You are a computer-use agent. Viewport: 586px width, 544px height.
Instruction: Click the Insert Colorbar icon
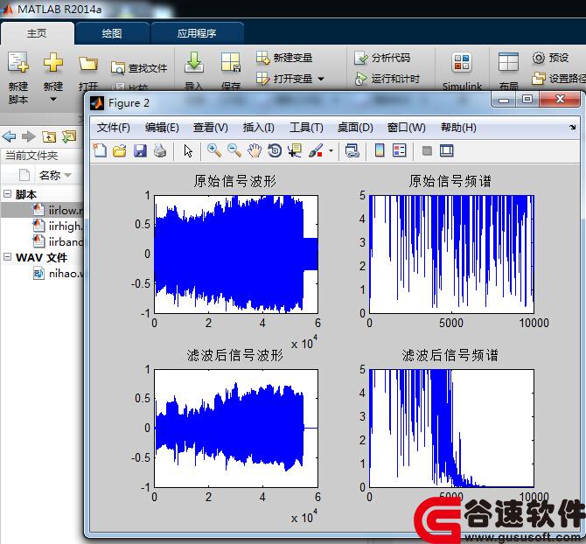pyautogui.click(x=380, y=151)
